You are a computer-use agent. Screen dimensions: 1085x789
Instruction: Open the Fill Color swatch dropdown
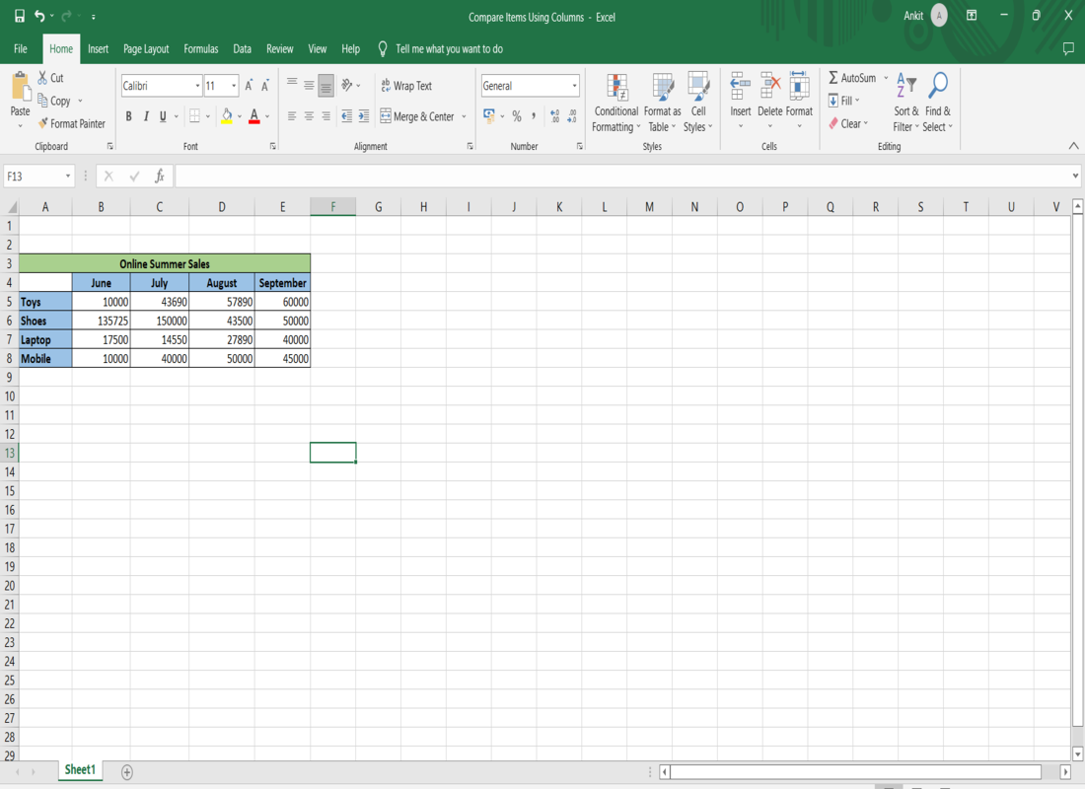pos(239,116)
